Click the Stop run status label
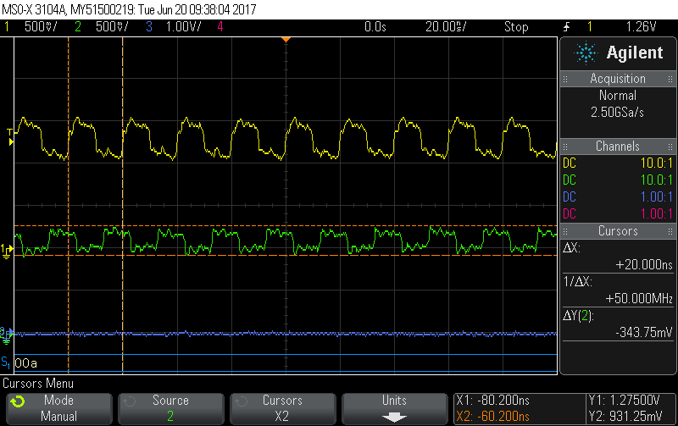Image resolution: width=678 pixels, height=426 pixels. click(x=516, y=27)
